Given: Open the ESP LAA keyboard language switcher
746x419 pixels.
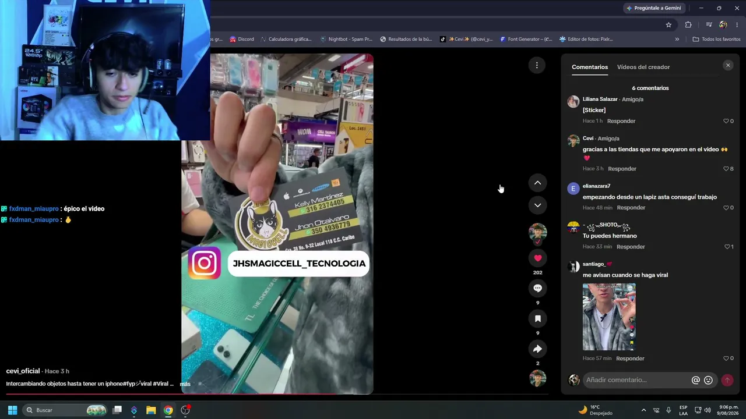Looking at the screenshot, I should [x=683, y=410].
